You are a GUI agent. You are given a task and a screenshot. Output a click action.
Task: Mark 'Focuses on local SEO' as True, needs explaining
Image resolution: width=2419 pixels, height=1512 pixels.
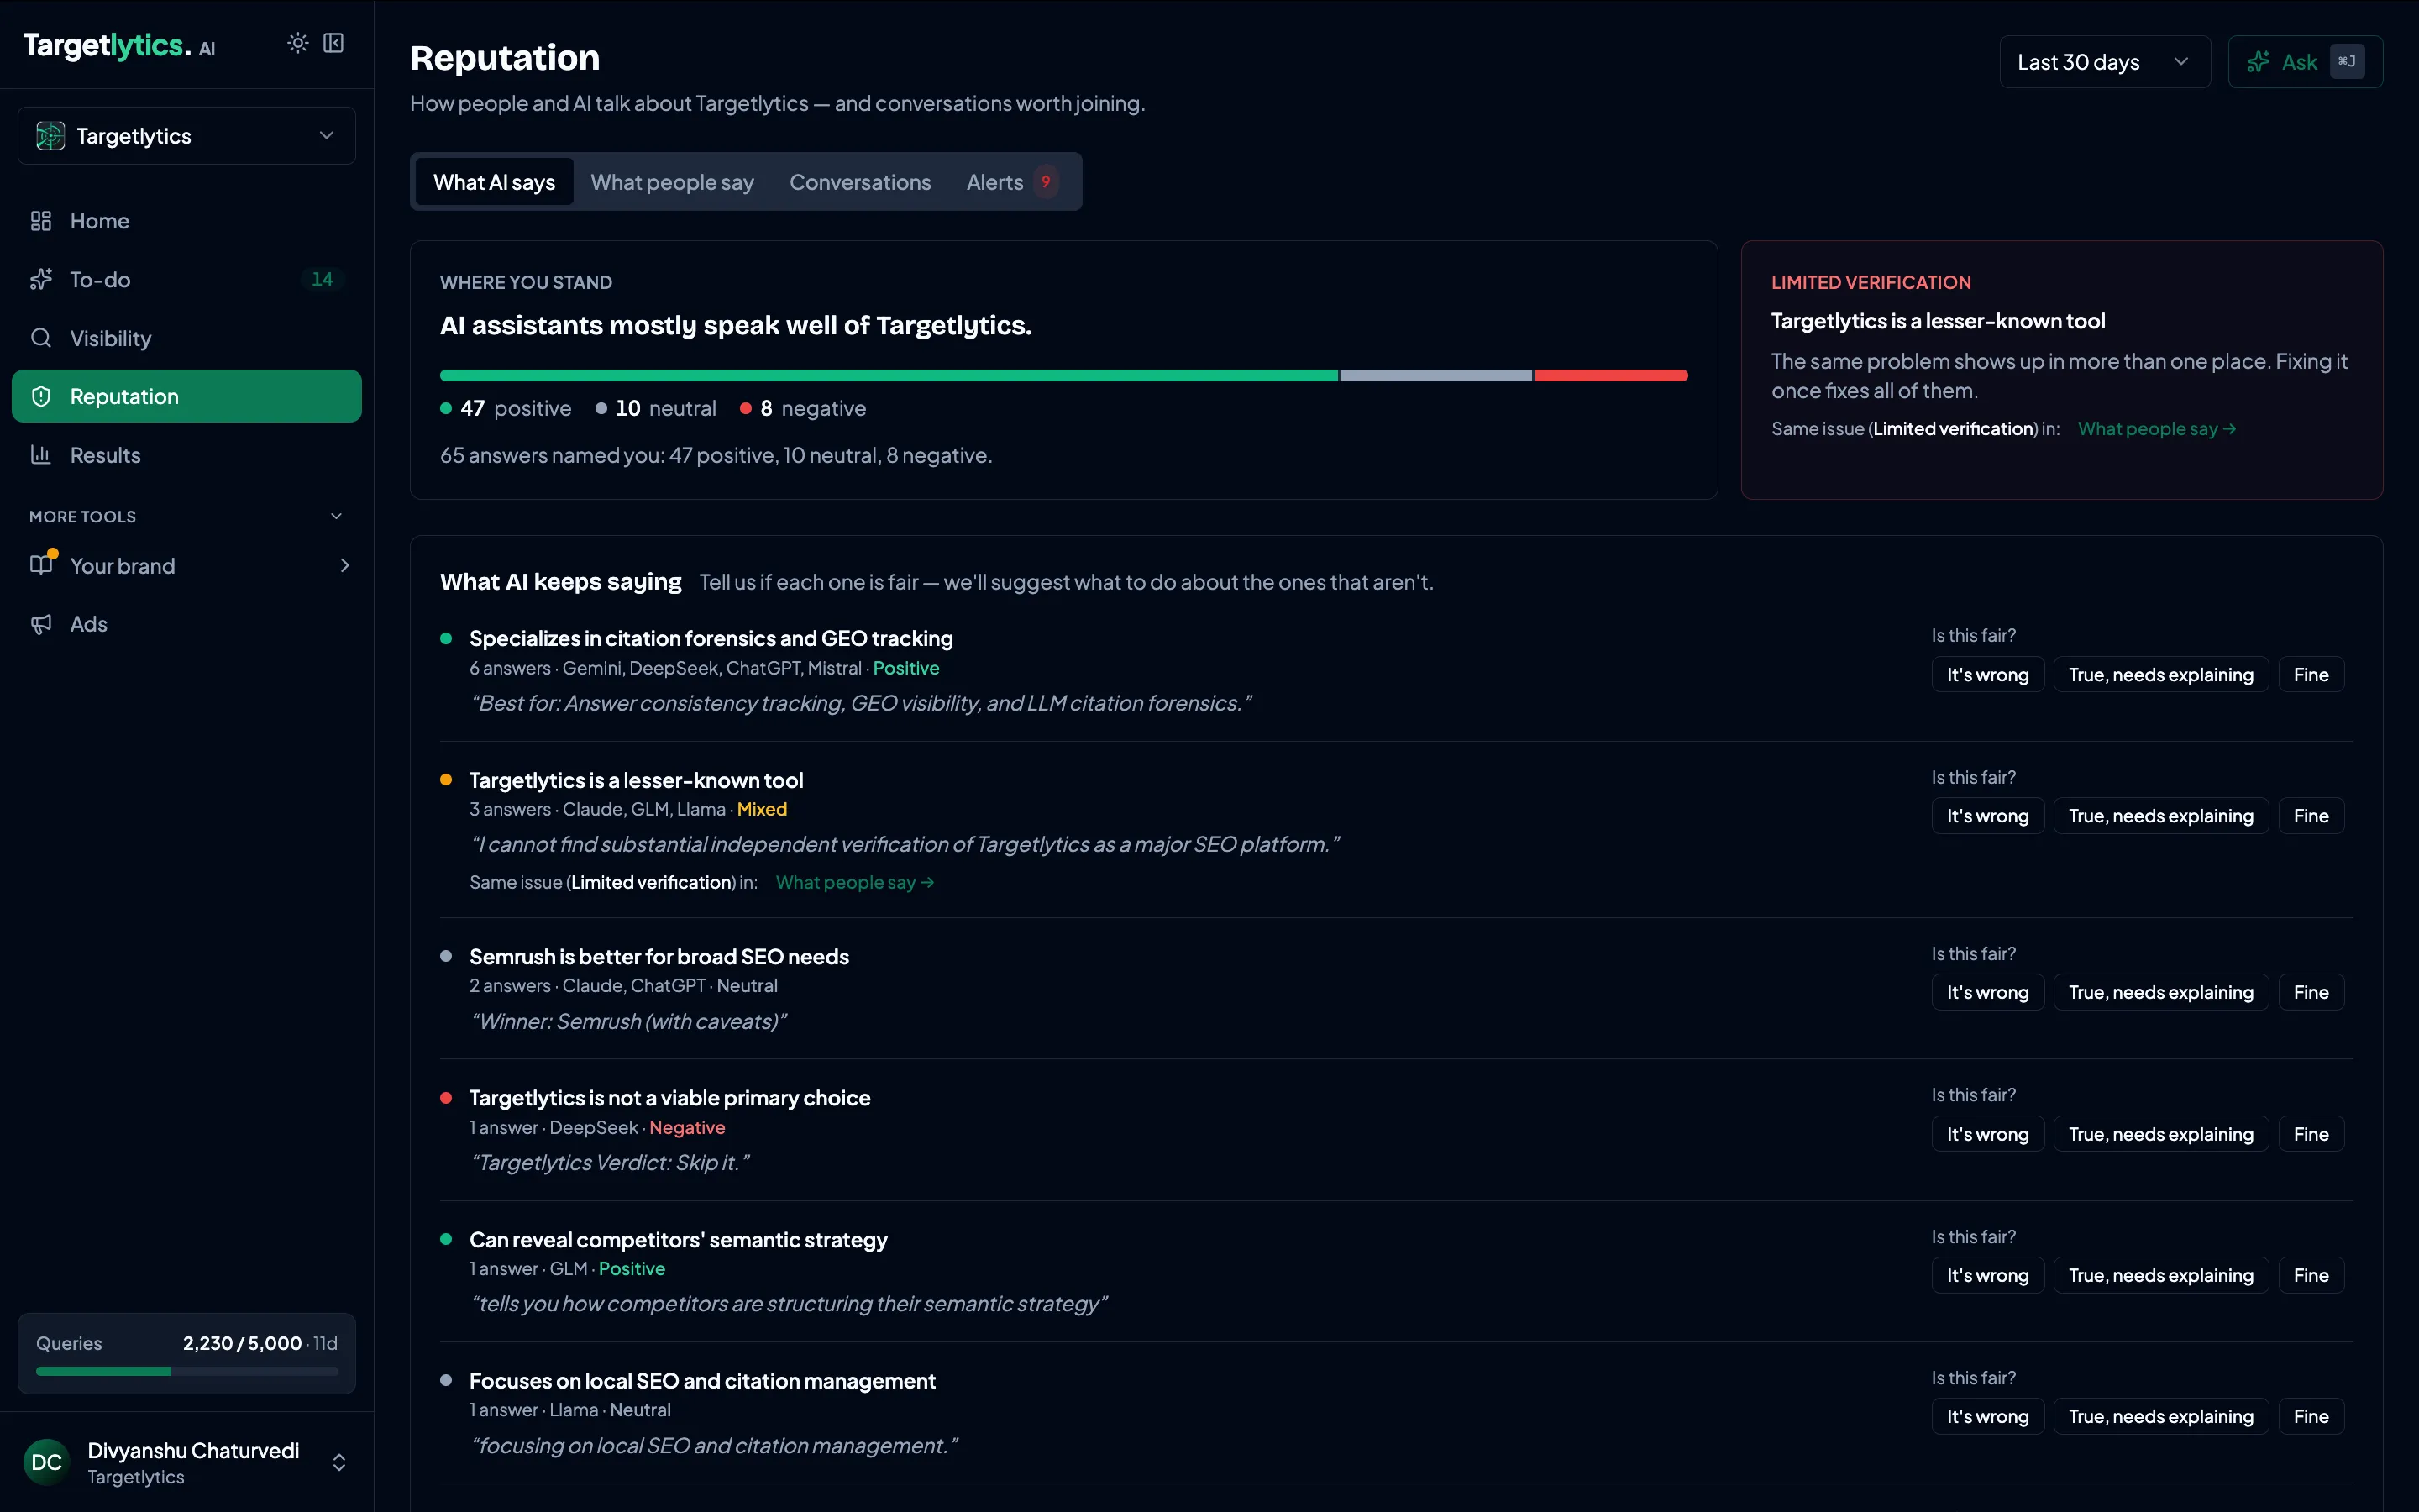[2161, 1416]
